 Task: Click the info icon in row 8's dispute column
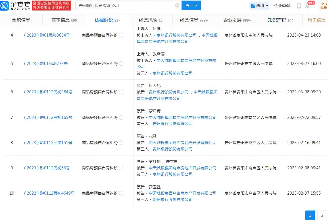121,143
